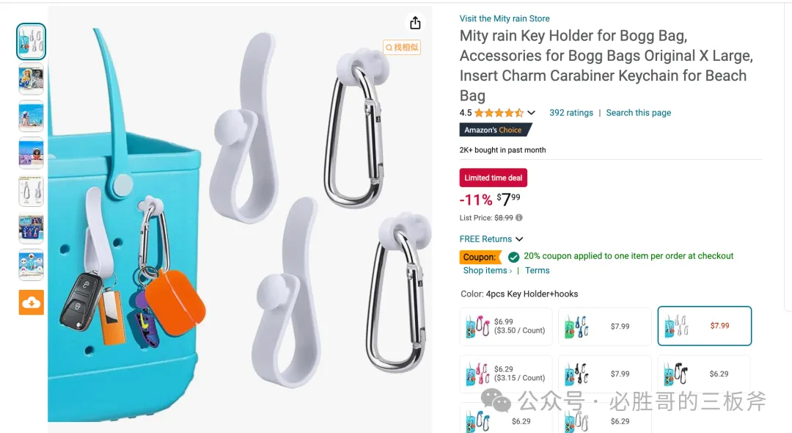Click the share icon above product image

point(415,23)
